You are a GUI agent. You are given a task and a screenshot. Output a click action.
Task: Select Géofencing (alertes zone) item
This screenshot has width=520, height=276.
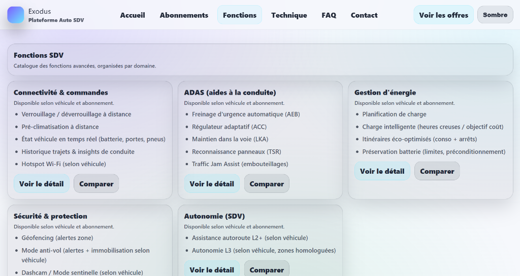[57, 238]
